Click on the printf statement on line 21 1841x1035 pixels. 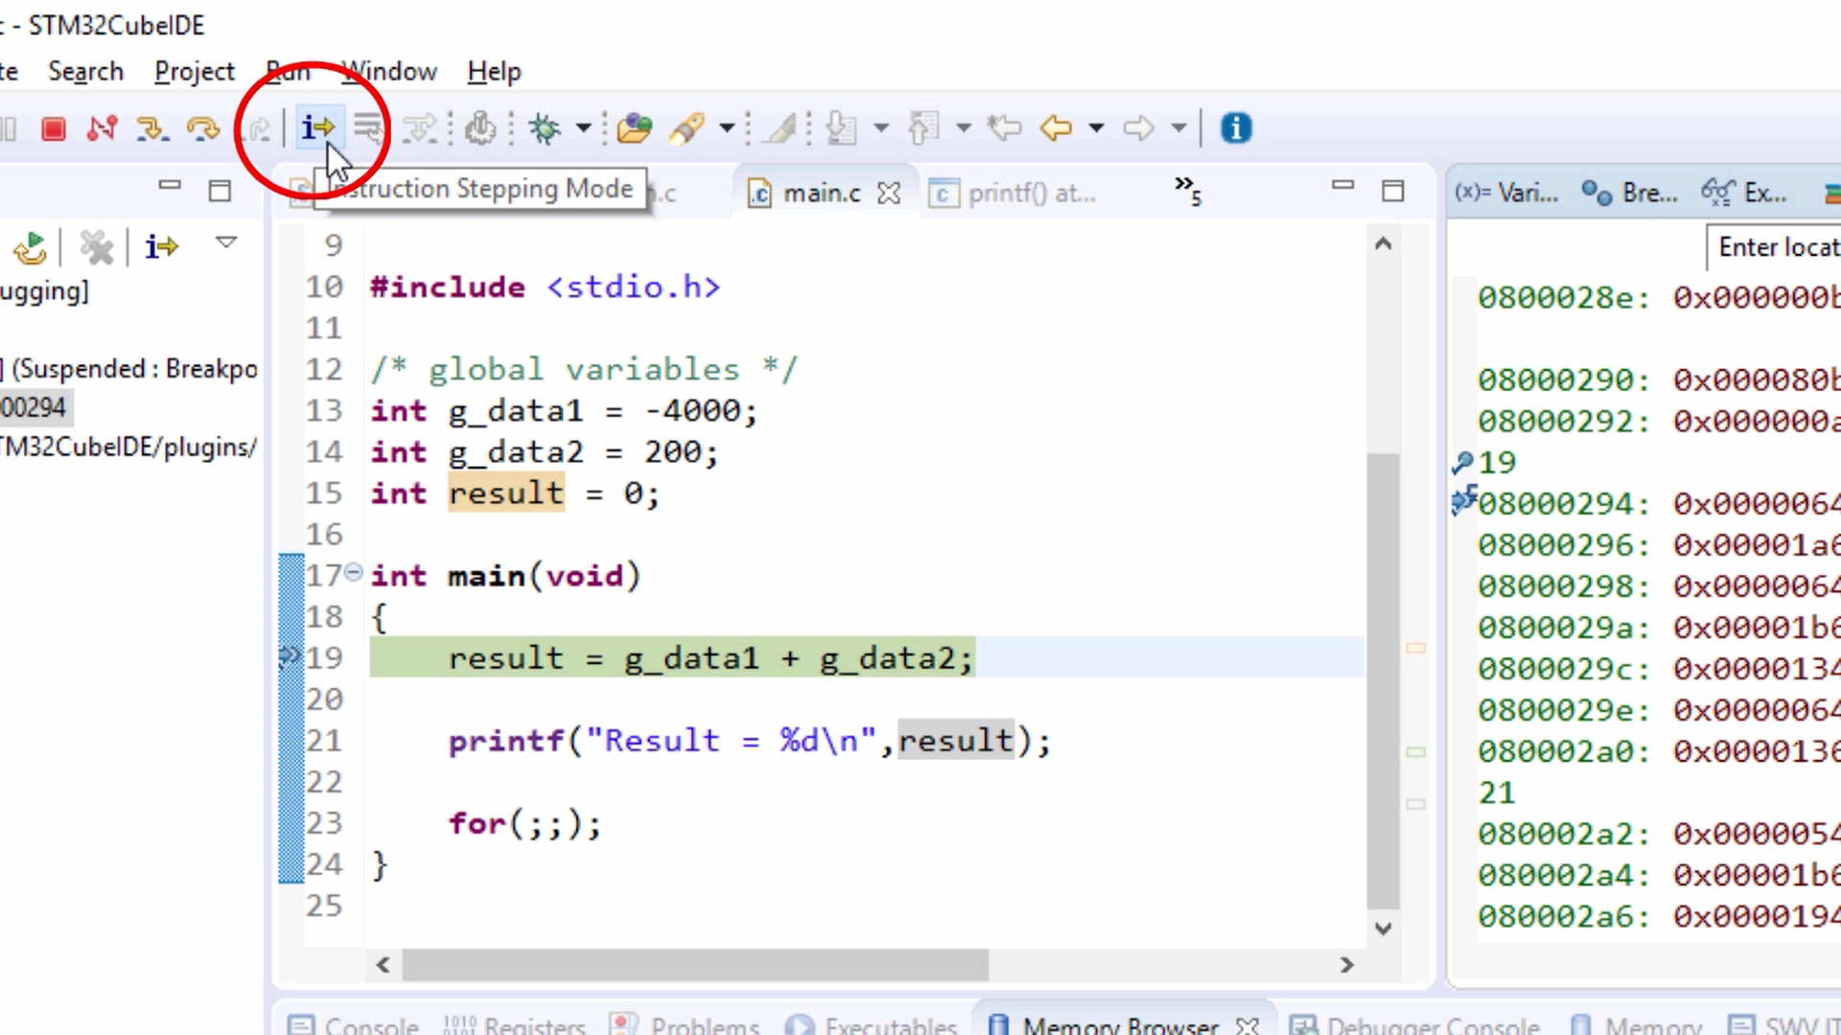pos(750,741)
